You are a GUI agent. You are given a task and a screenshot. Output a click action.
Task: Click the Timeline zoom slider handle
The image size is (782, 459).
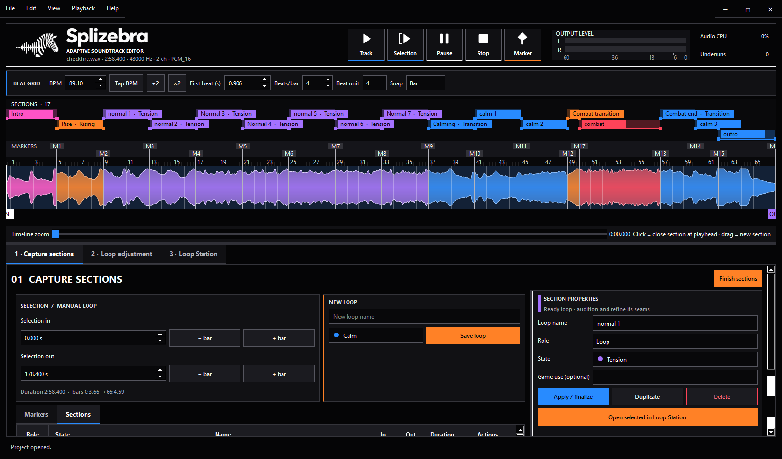pos(55,234)
